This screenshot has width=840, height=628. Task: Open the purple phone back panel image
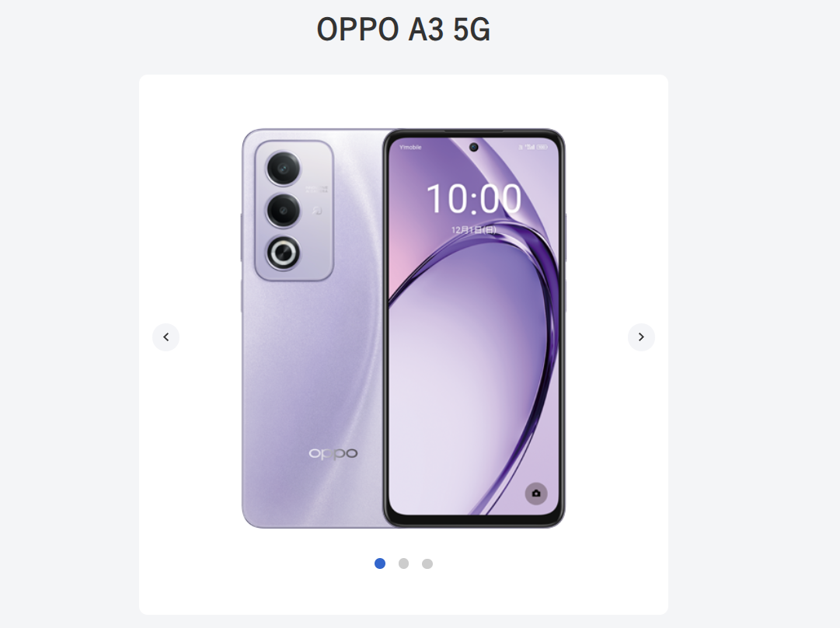click(313, 328)
